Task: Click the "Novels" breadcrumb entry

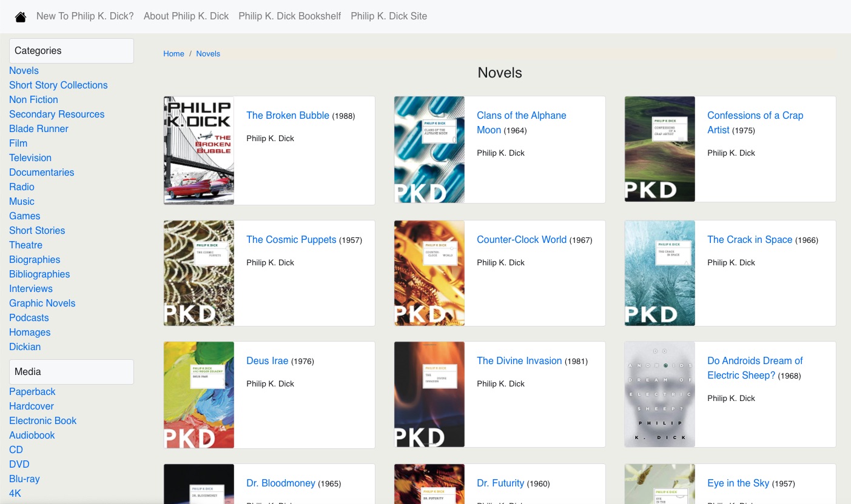Action: click(208, 53)
